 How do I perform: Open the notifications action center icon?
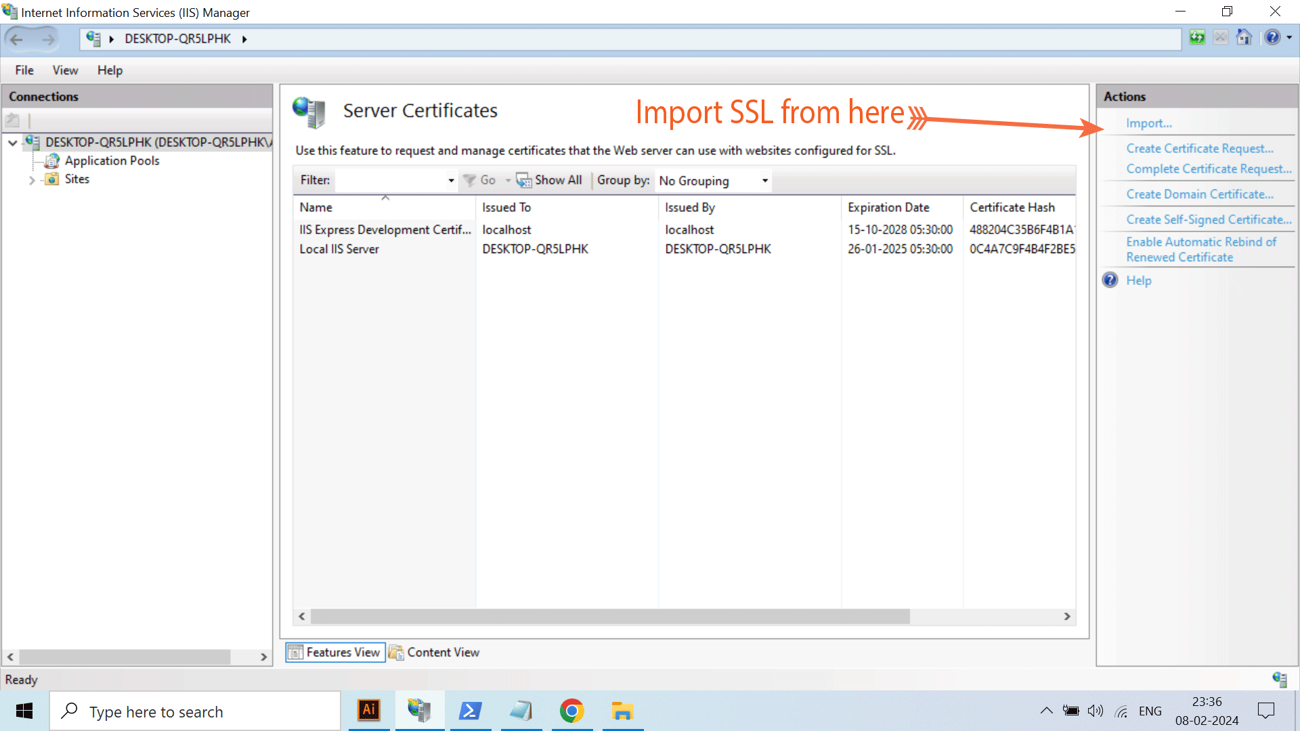point(1265,711)
